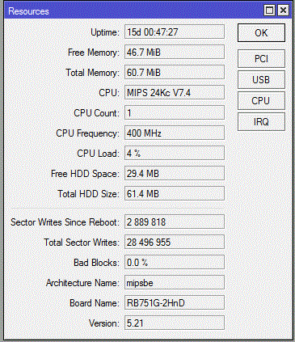Image resolution: width=295 pixels, height=342 pixels.
Task: Click the CPU Load field 4 %
Action: click(175, 153)
